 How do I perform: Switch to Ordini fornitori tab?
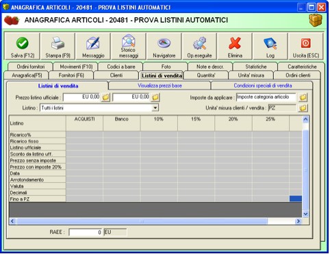click(31, 66)
